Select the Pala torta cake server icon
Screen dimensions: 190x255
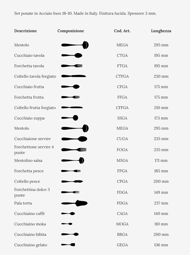[x=74, y=203]
